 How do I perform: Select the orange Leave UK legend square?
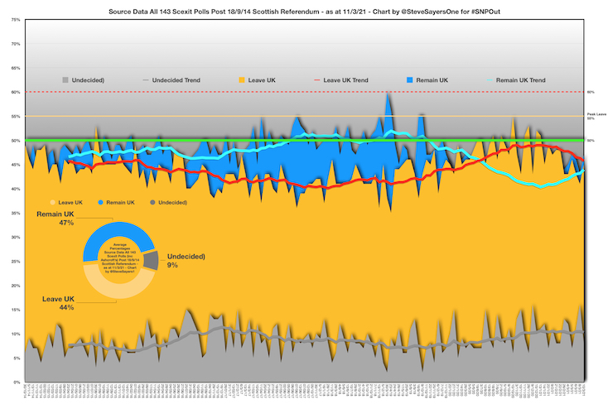(x=240, y=79)
